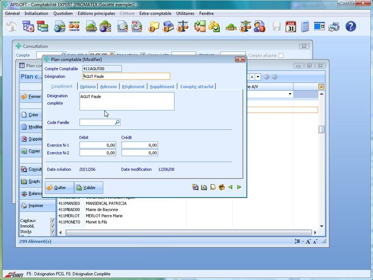Open help with the blue question mark icon
Image resolution: width=373 pixels, height=280 pixels.
pos(351,26)
